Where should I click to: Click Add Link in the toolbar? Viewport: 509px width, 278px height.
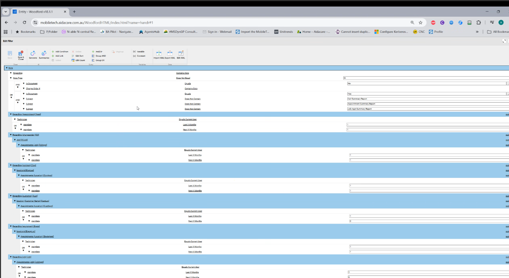(x=58, y=56)
